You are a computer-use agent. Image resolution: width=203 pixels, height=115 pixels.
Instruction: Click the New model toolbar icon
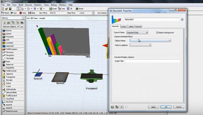click(x=3, y=9)
